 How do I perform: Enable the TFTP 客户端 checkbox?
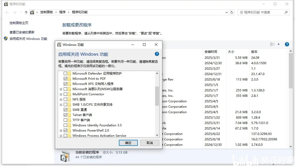[66, 120]
